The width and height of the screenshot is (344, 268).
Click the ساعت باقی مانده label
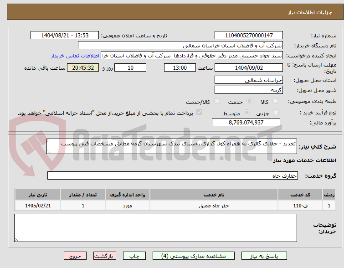point(45,68)
